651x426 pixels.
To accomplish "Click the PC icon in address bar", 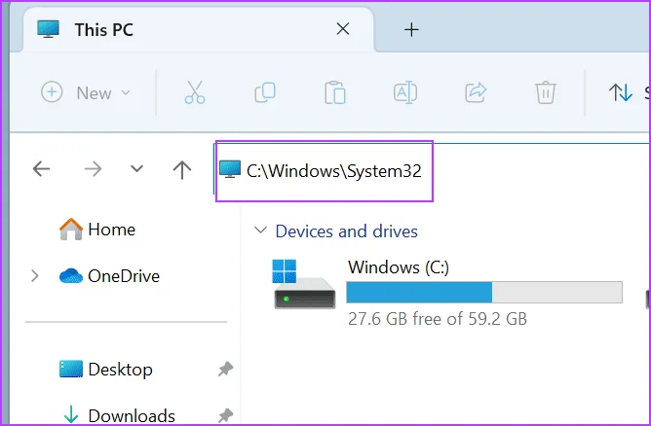I will tap(230, 170).
